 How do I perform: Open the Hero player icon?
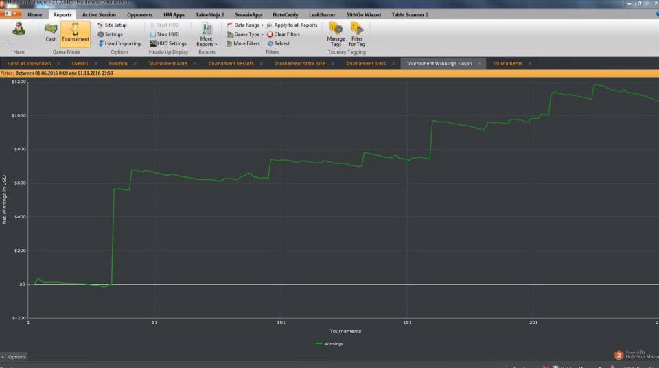(x=19, y=30)
